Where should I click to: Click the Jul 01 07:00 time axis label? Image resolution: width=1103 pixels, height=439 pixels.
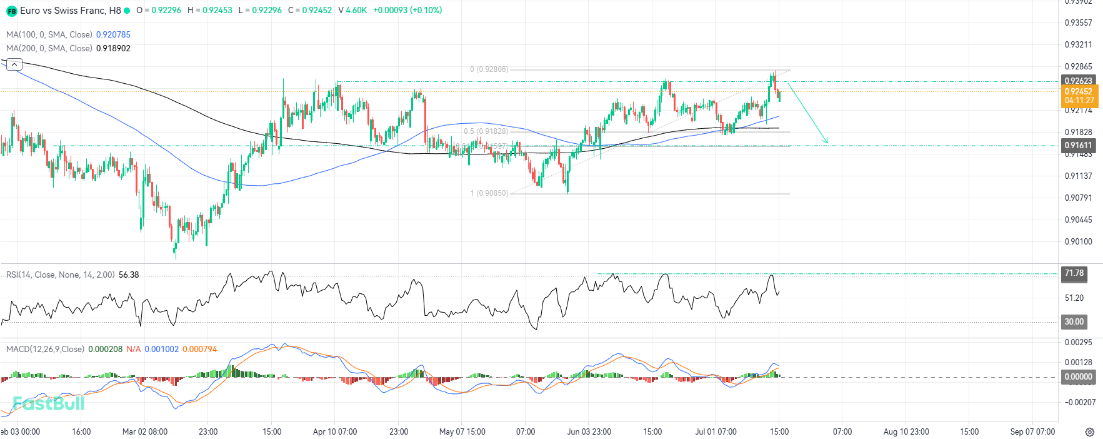[716, 431]
